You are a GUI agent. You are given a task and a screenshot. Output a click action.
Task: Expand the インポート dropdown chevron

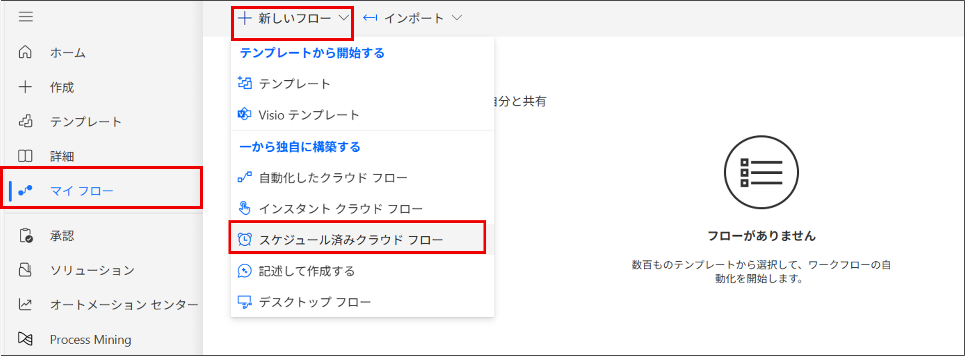coord(457,18)
